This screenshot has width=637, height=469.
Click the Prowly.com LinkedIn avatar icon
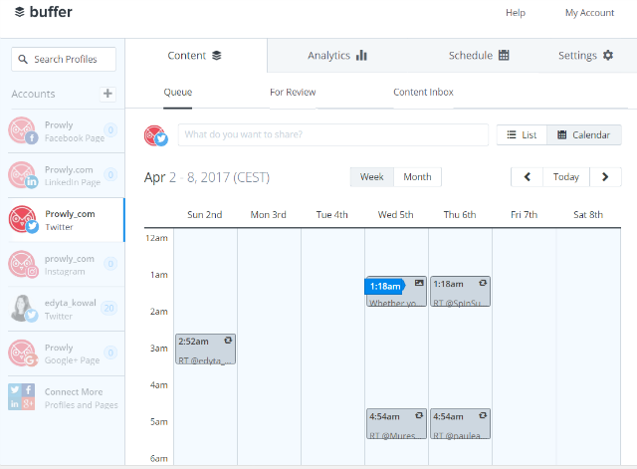click(23, 175)
